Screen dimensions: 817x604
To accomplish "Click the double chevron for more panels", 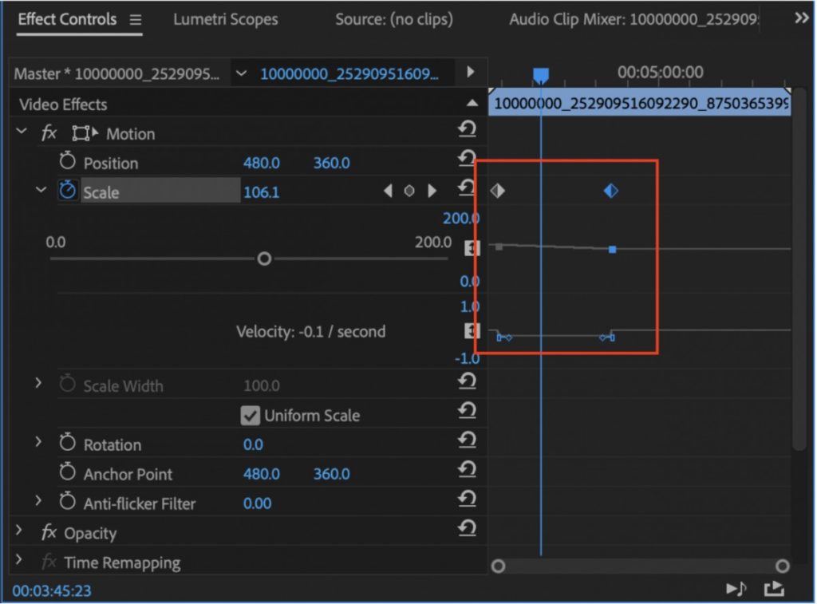I will 800,18.
